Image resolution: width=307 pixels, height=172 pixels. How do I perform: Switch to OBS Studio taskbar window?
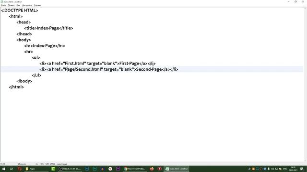tap(70, 169)
